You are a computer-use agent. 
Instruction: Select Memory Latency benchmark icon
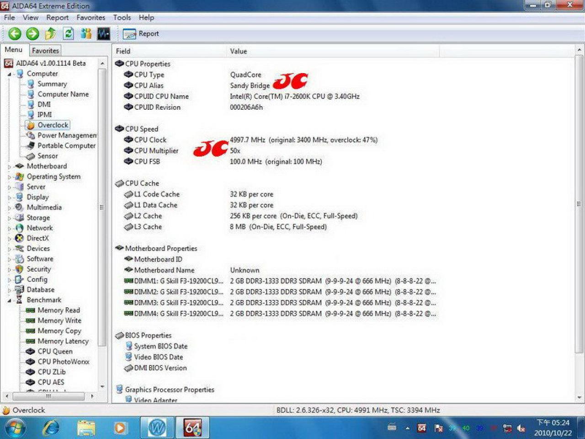[30, 341]
